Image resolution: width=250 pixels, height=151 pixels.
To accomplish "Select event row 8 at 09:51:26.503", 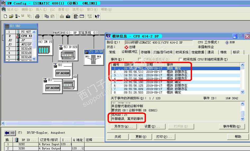I will (176, 92).
